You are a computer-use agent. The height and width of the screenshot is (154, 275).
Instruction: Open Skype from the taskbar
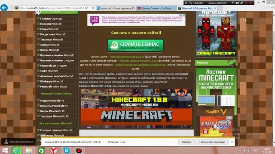67,150
